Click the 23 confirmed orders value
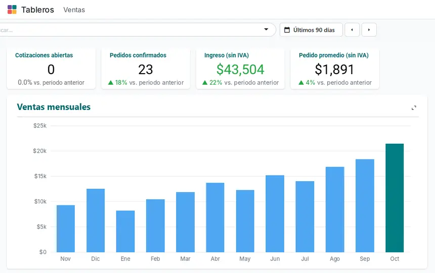 pyautogui.click(x=146, y=69)
